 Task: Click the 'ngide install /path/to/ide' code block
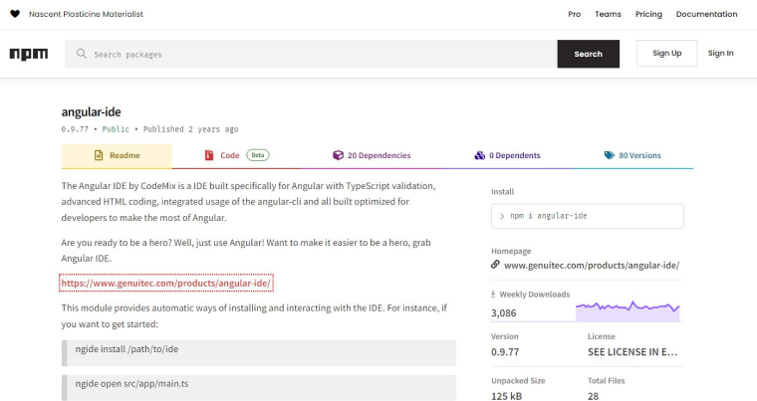click(x=259, y=353)
